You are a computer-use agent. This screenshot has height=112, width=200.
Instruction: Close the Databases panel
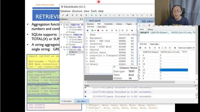pos(82,19)
